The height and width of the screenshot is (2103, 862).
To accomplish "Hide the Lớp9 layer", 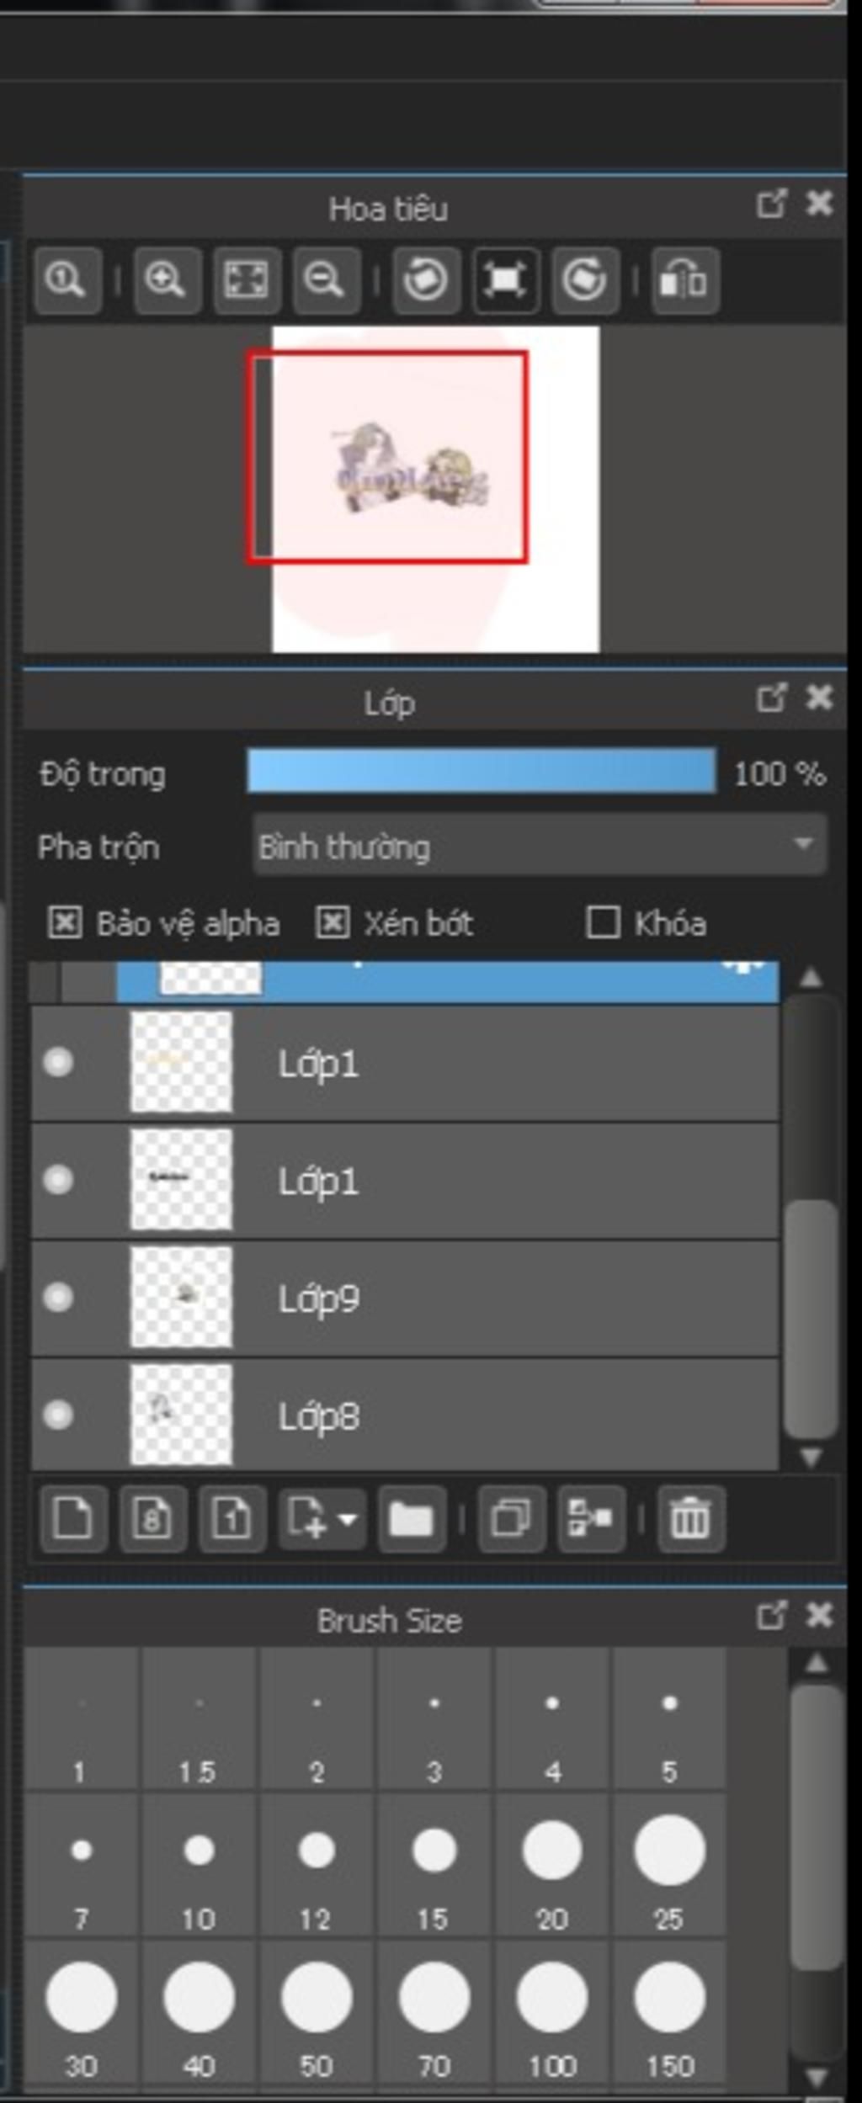I will 58,1297.
